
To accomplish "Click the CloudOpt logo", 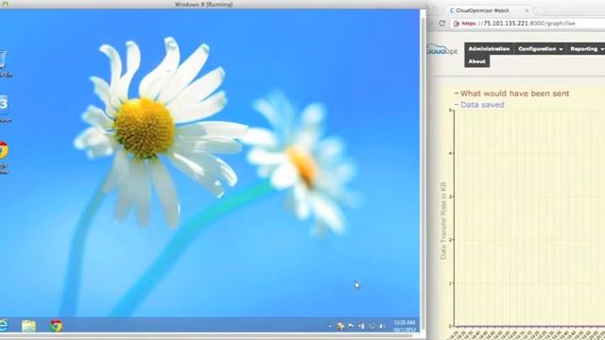I will [441, 50].
